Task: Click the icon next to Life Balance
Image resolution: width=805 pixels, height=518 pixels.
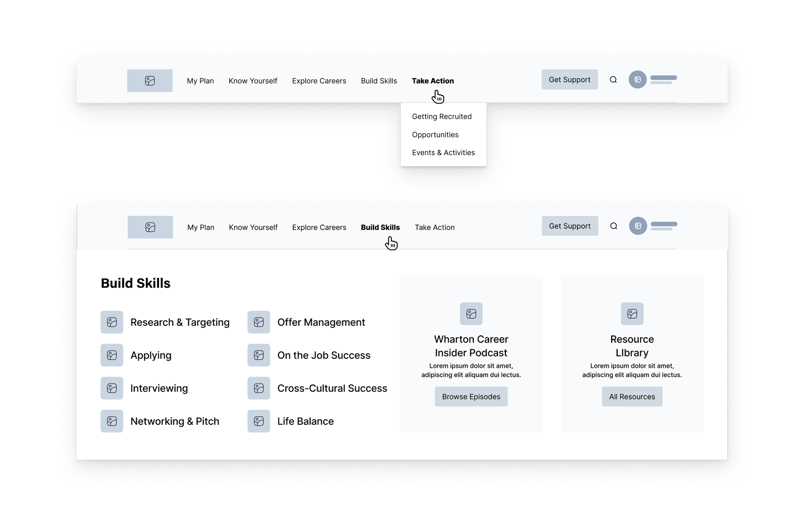Action: point(259,421)
